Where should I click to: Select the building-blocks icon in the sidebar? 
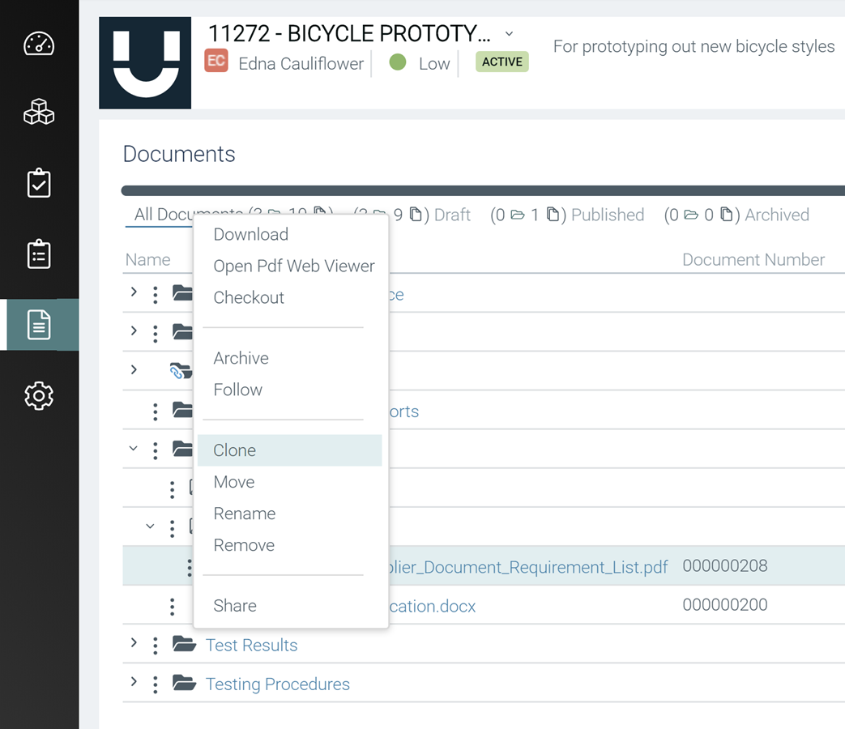pyautogui.click(x=39, y=112)
